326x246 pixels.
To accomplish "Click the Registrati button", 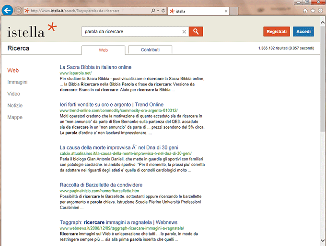I will click(x=277, y=31).
